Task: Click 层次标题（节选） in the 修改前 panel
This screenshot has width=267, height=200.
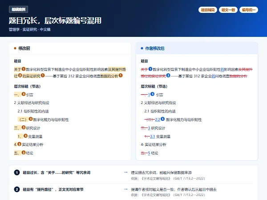Action: 27,86
